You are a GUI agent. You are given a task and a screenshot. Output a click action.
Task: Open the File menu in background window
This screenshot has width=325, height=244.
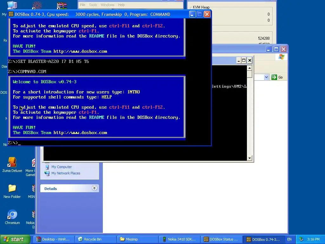83,5
